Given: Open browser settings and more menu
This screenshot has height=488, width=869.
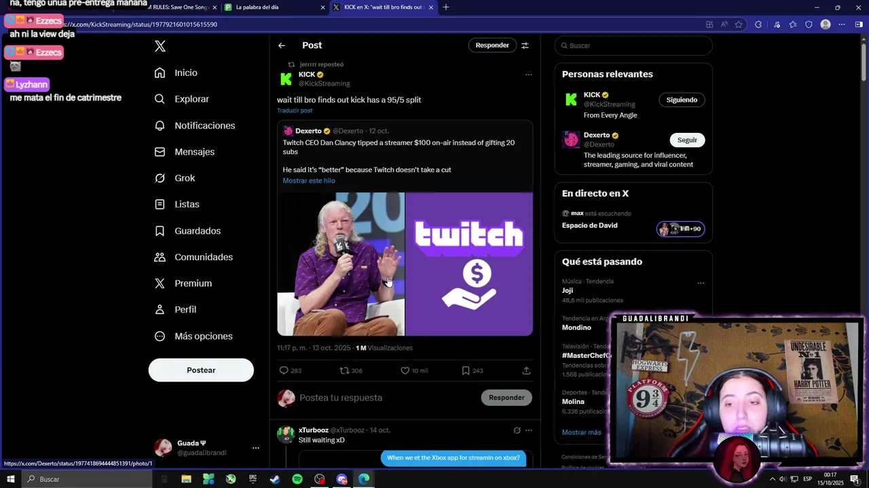Looking at the screenshot, I should coord(842,24).
